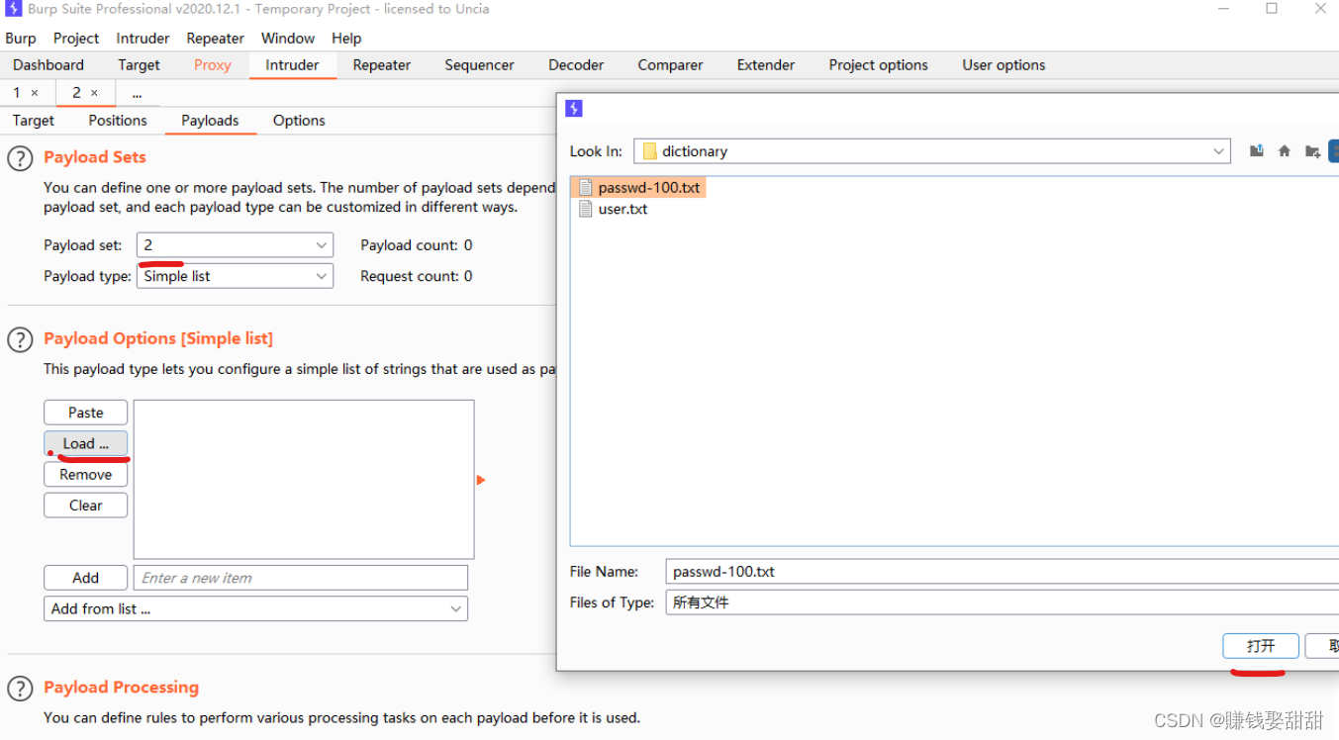This screenshot has height=740, width=1339.
Task: Open the Window menu
Action: point(288,39)
